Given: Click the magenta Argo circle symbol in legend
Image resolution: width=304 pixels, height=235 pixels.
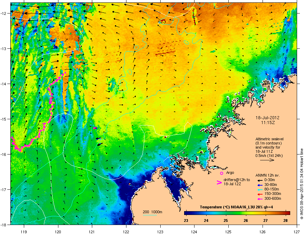Looking at the screenshot, I should pyautogui.click(x=221, y=173).
